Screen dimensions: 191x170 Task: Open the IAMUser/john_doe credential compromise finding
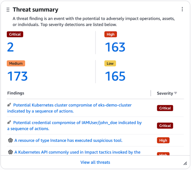pyautogui.click(x=77, y=123)
